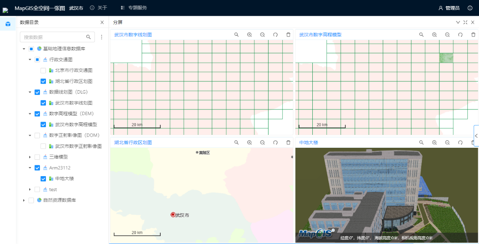Click MapGIS全空间一张图 title
Viewport: 479px width, 244px height.
pos(40,8)
